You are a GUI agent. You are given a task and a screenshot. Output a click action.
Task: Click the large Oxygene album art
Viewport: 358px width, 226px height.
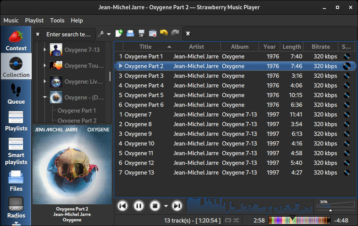point(72,164)
